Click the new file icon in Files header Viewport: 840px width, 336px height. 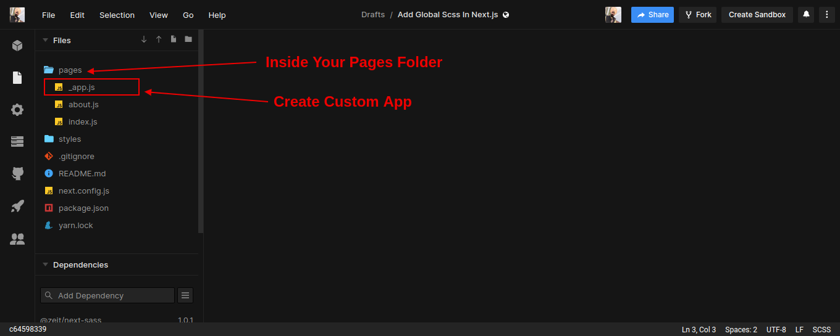pos(174,39)
